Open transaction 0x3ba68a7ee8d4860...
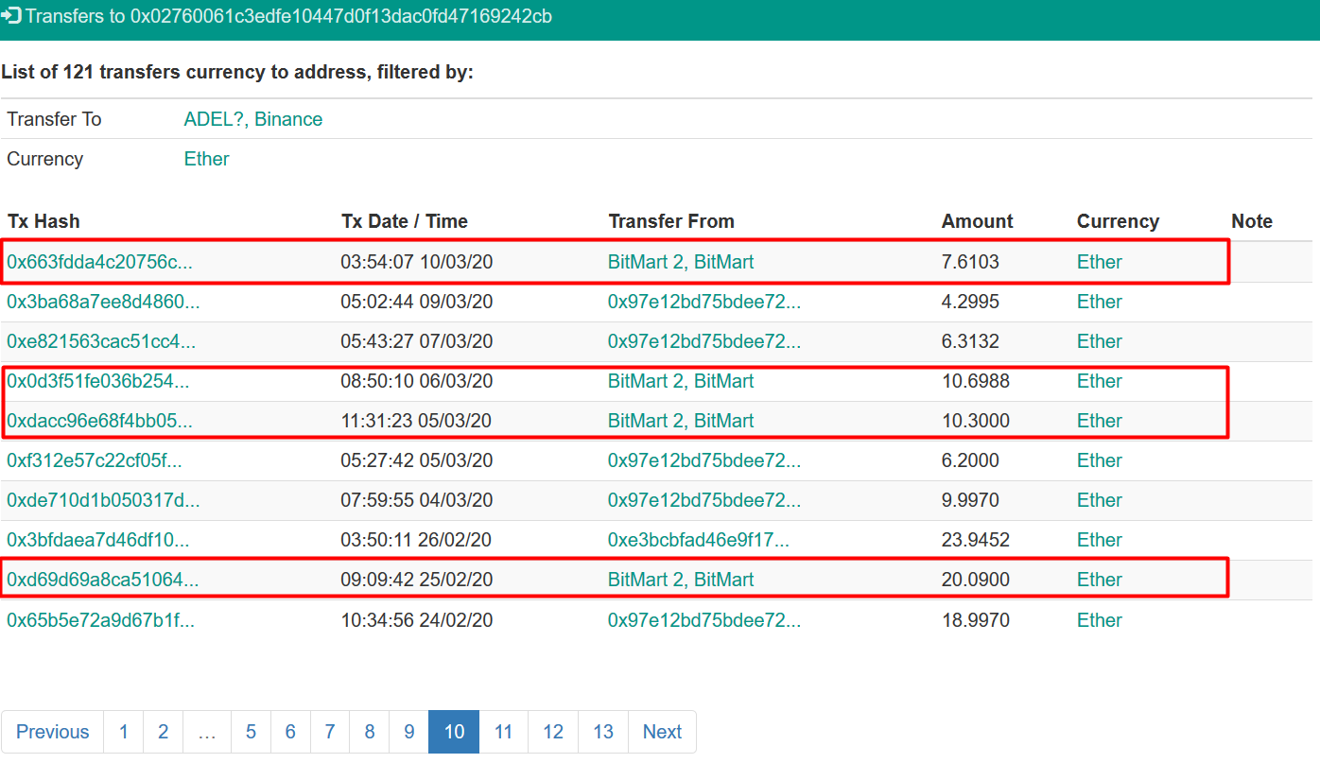Screen dimensions: 1320x763 click(x=103, y=302)
